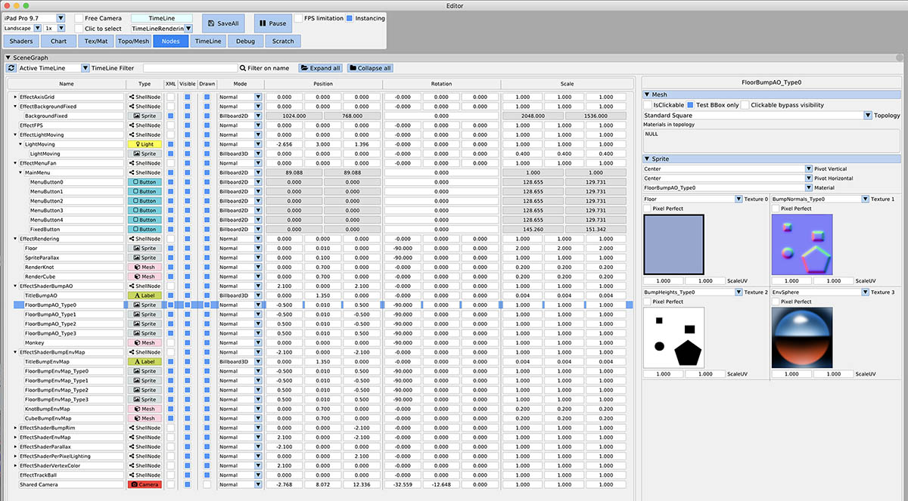
Task: Click the magnifier icon next to Filter on name
Action: (243, 67)
